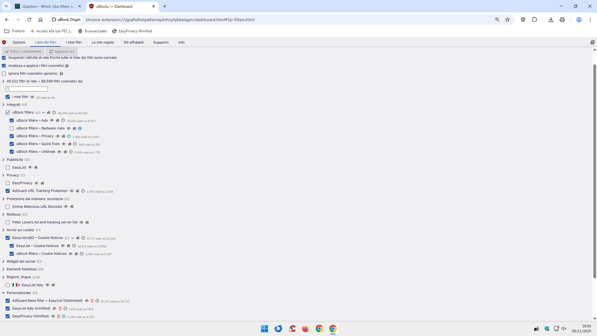Switch to Siti affidabili tab
This screenshot has height=336, width=597.
(x=133, y=42)
